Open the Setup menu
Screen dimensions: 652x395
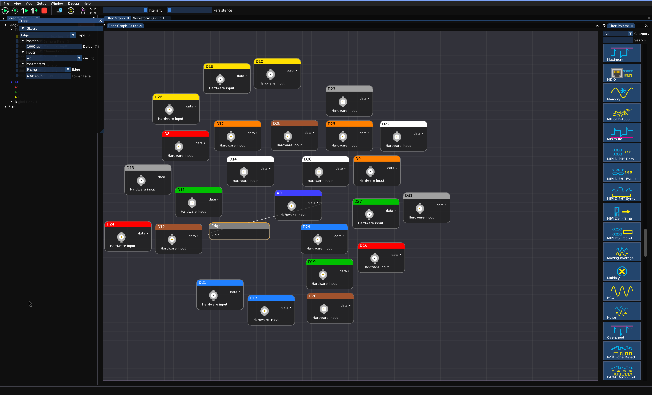tap(41, 3)
